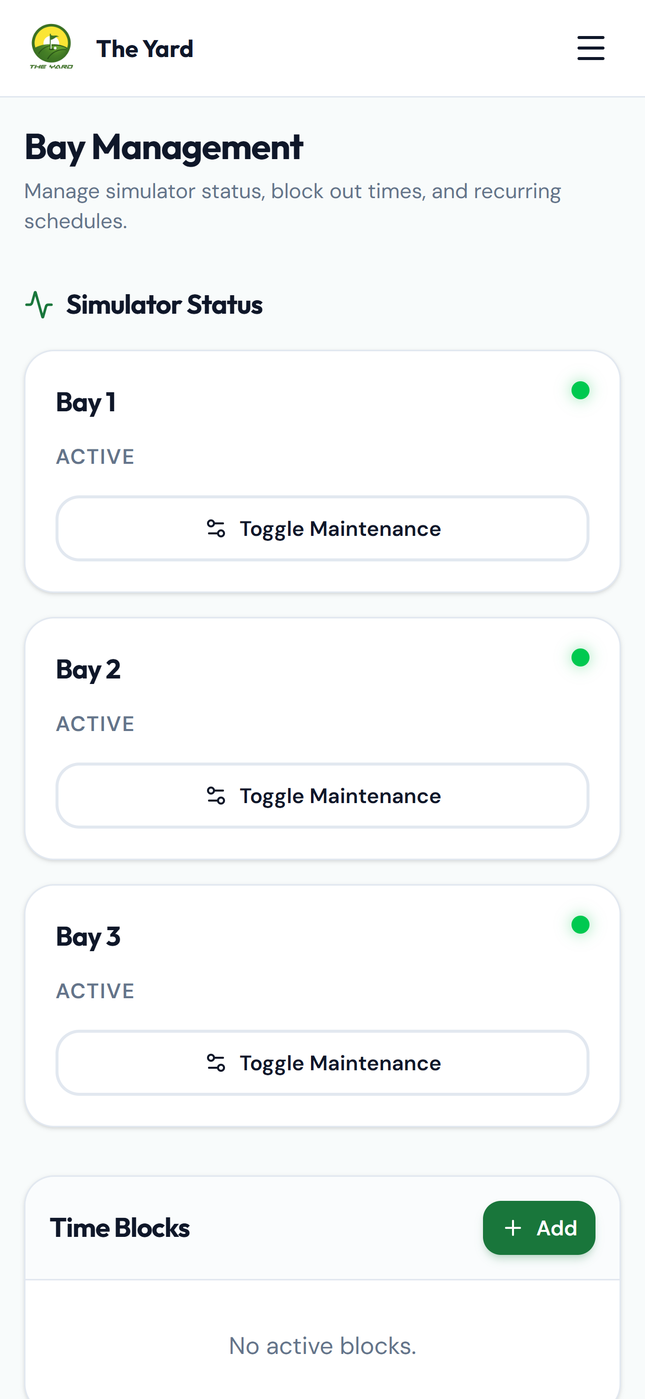Image resolution: width=645 pixels, height=1399 pixels.
Task: Click the Bay Management page title
Action: point(163,147)
